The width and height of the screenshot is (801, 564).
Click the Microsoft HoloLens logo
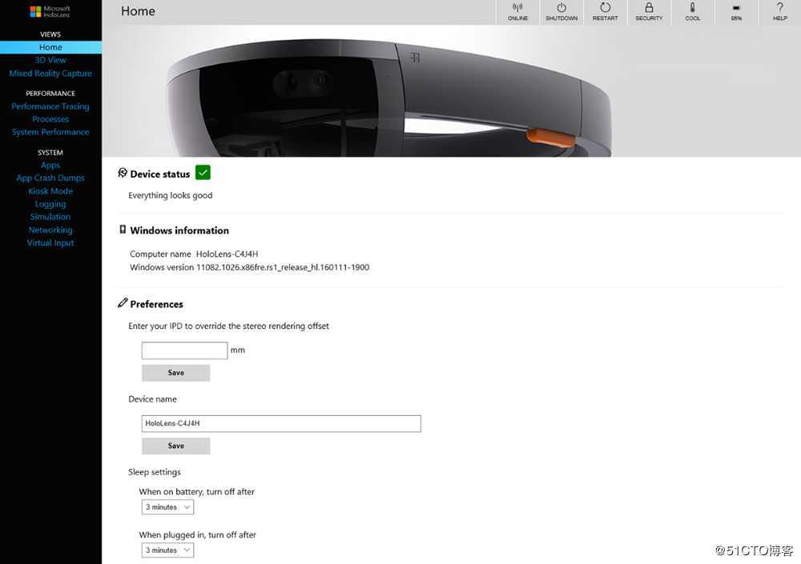50,12
